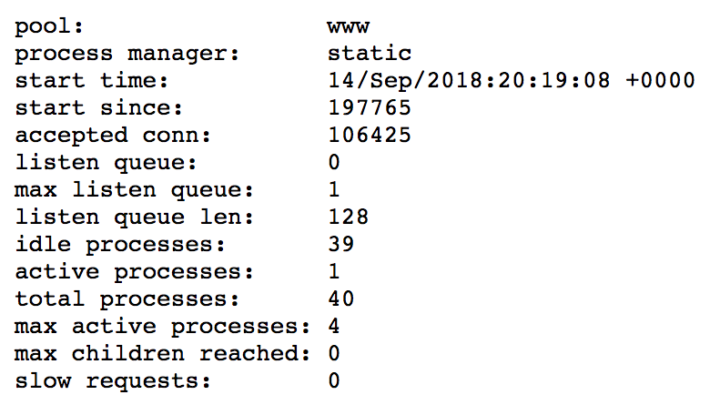This screenshot has width=710, height=415.
Task: Click the 'start since:' label
Action: click(99, 108)
